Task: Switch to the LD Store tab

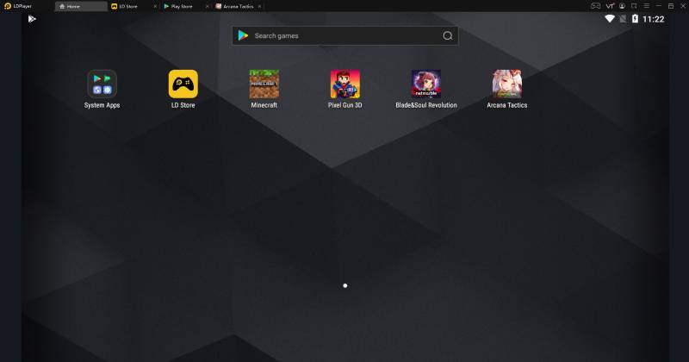Action: [128, 6]
